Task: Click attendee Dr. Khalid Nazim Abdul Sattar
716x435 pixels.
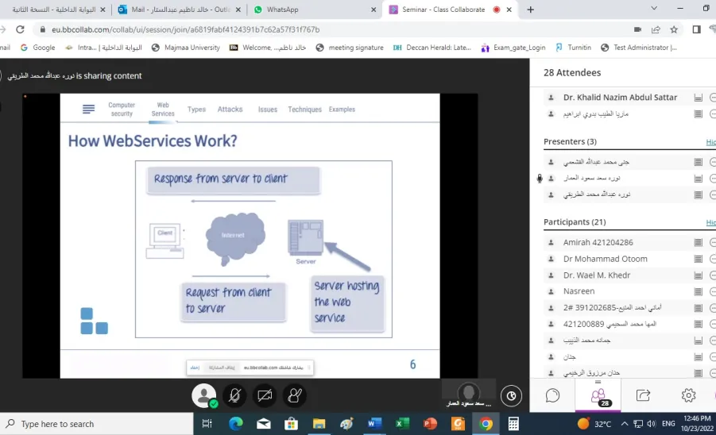Action: (x=620, y=97)
